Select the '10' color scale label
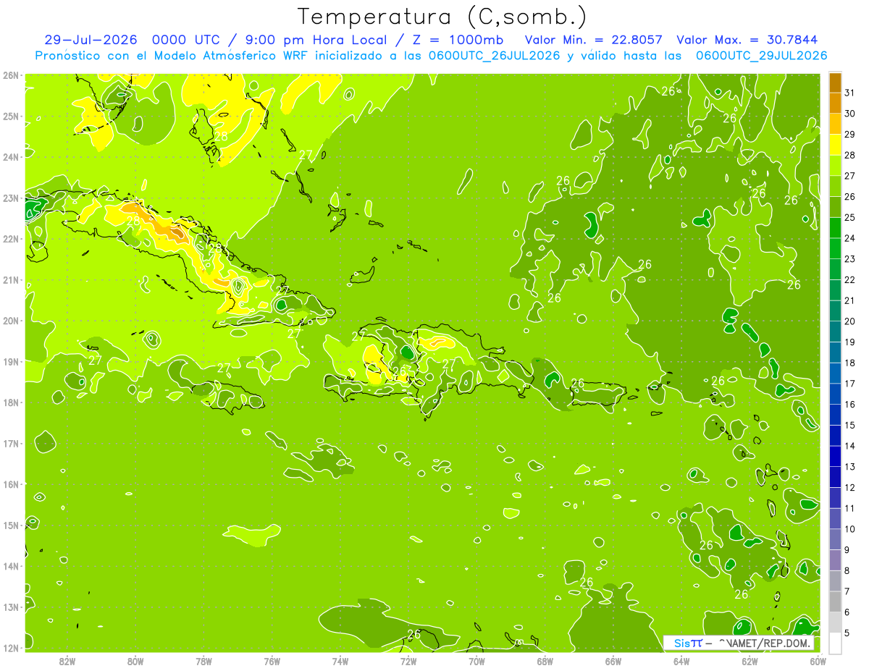Image resolution: width=869 pixels, height=671 pixels. 850,529
